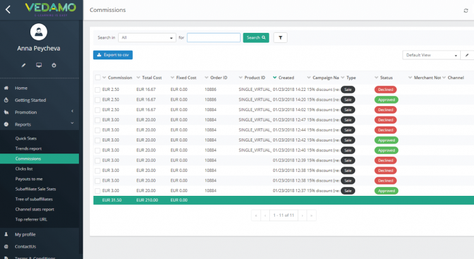Open Subaffiliate Sale Stats
The image size is (474, 259).
[x=35, y=189]
